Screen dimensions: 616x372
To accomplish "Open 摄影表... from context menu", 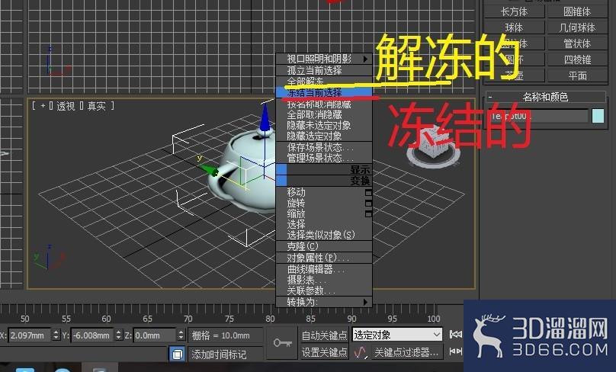I will [324, 280].
